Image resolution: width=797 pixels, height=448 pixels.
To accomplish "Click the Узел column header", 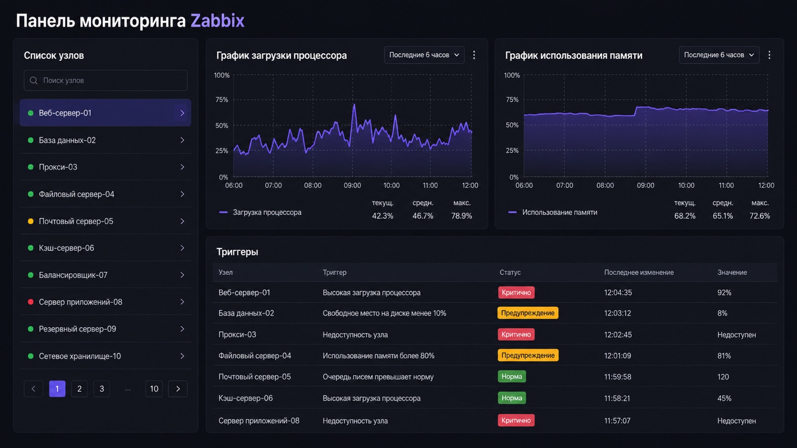I will click(226, 272).
